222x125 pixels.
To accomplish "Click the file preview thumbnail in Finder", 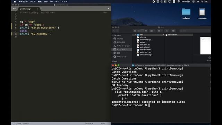I will coord(205,45).
